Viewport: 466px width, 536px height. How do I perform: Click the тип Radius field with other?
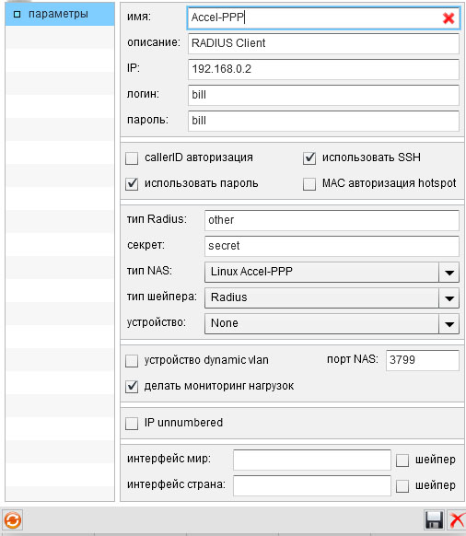[332, 220]
